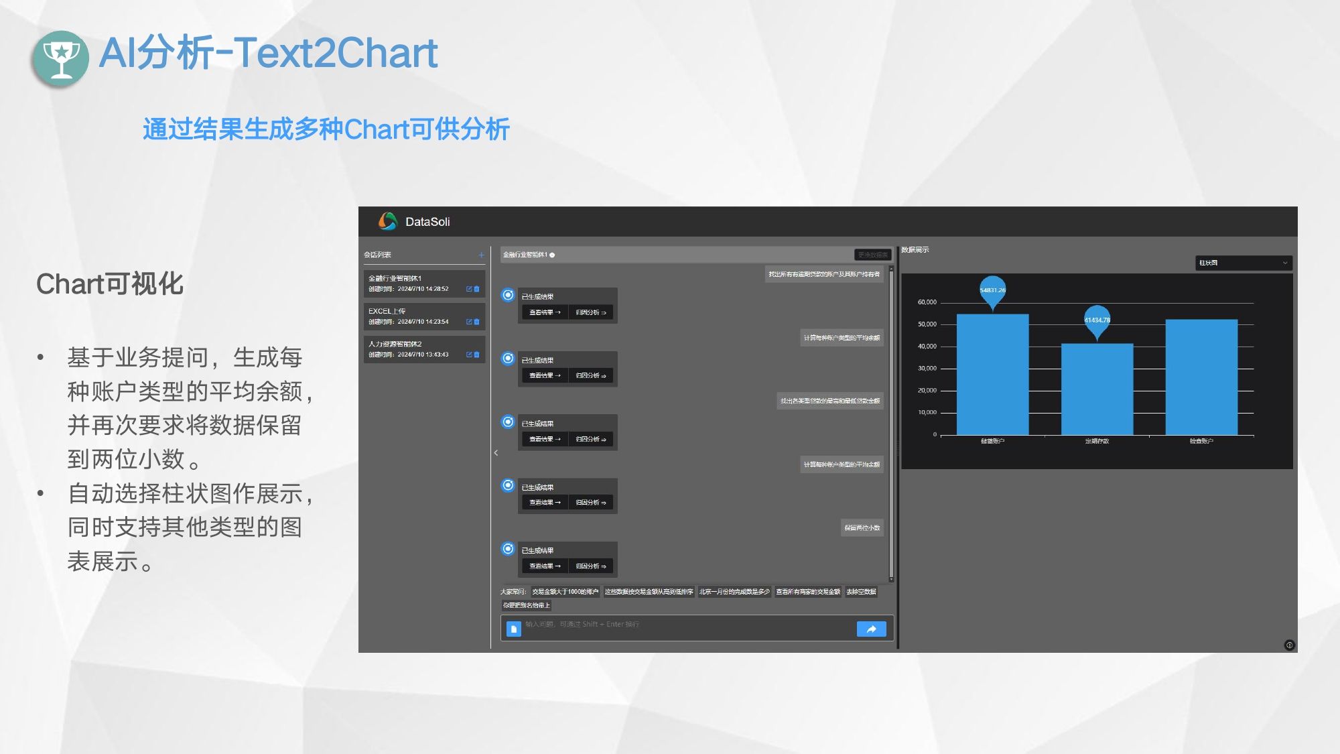Image resolution: width=1340 pixels, height=754 pixels.
Task: Click the blue file attachment icon
Action: [x=514, y=629]
